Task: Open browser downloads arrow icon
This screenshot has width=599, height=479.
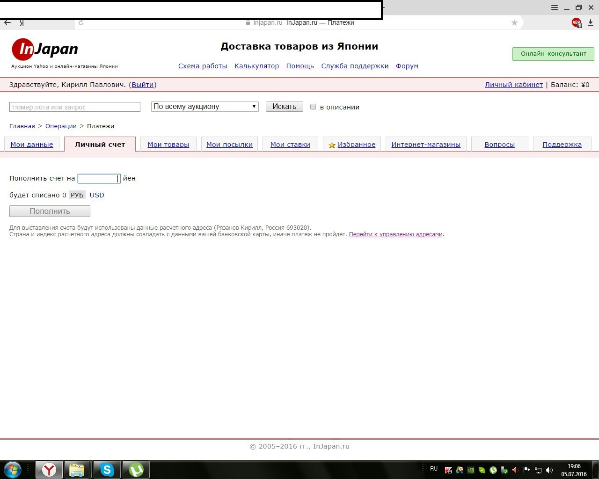Action: (591, 22)
